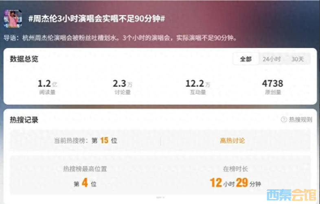Click the 高热讨论 label
The image size is (320, 204).
pos(232,140)
